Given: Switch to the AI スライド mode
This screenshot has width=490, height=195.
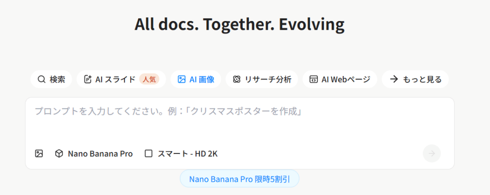Looking at the screenshot, I should pyautogui.click(x=115, y=79).
